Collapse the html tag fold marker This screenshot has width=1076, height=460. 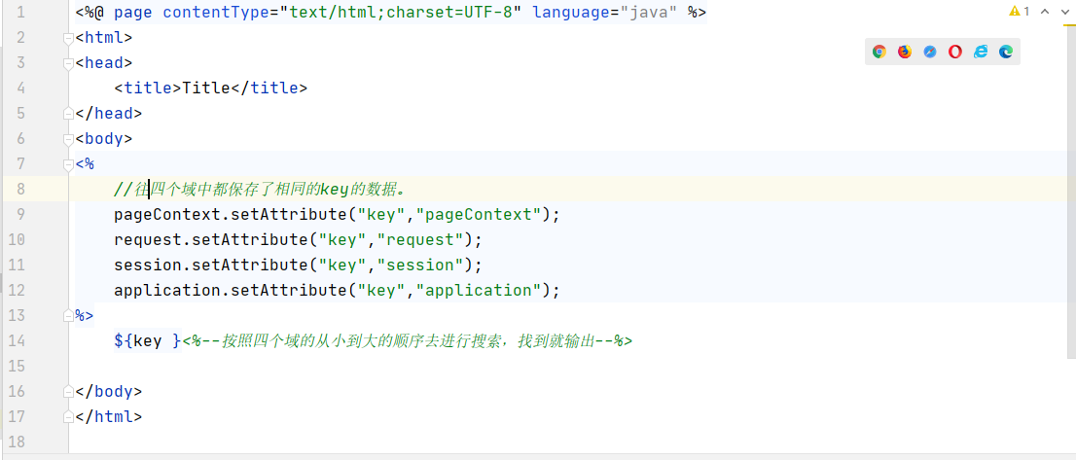click(x=68, y=38)
